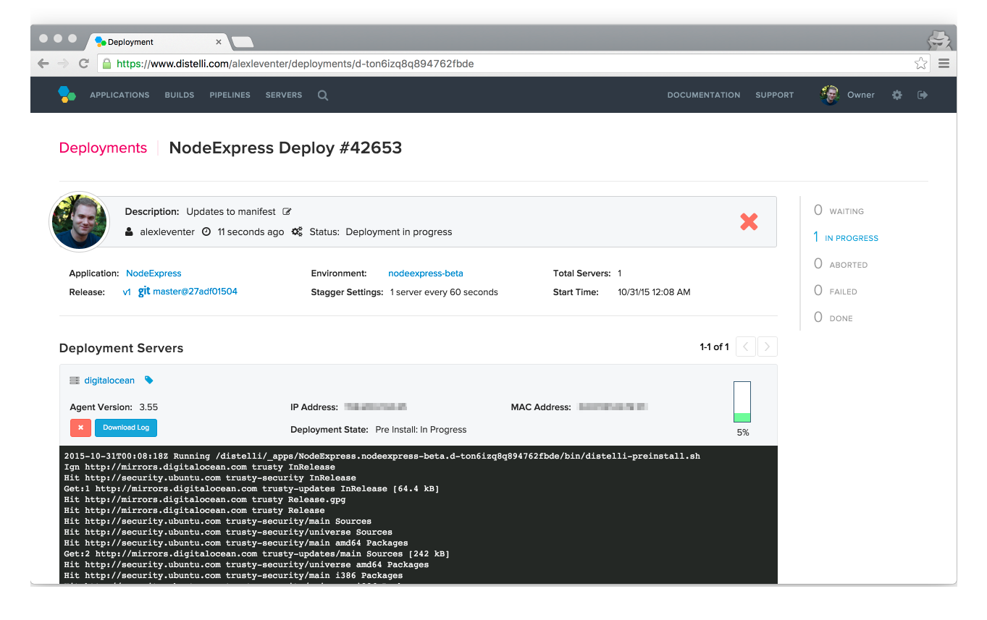Filter by Done status

(x=833, y=318)
